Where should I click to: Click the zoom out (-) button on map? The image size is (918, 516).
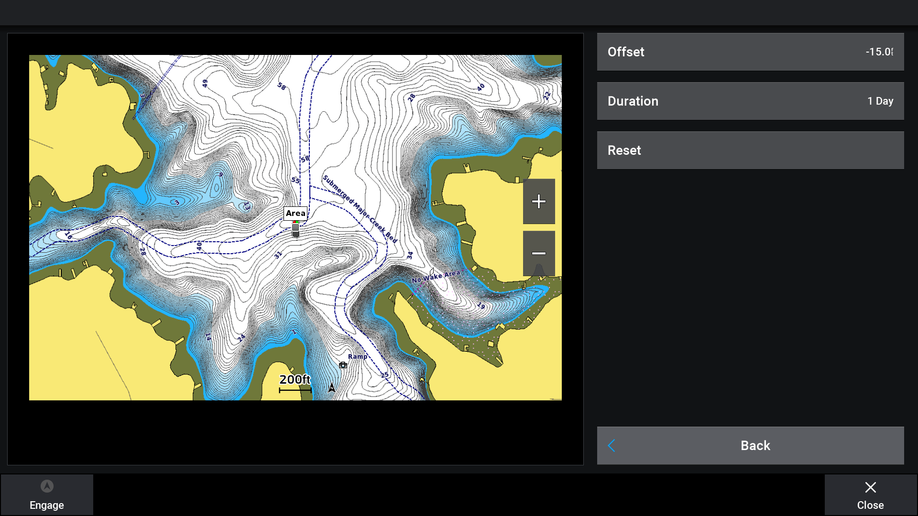pyautogui.click(x=538, y=252)
